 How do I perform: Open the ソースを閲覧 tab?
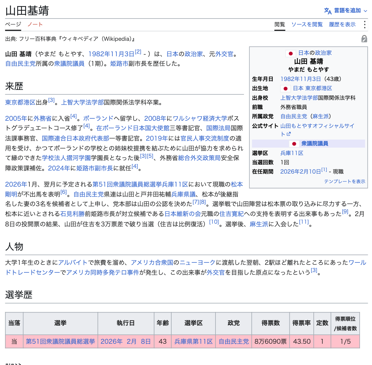pos(307,24)
